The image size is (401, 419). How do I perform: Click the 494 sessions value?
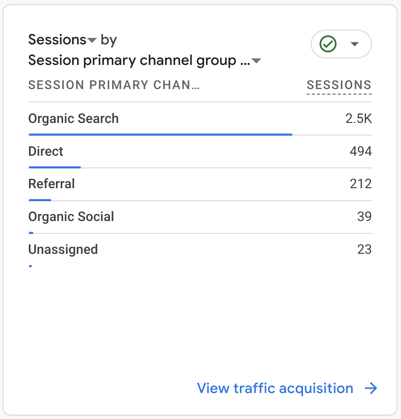[x=361, y=151]
